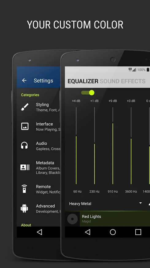Adjust the 60 Hz band slider
This screenshot has height=268, width=150.
tap(76, 146)
